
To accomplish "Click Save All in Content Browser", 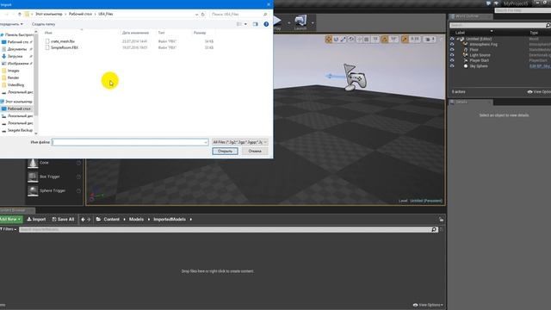I will (x=63, y=220).
